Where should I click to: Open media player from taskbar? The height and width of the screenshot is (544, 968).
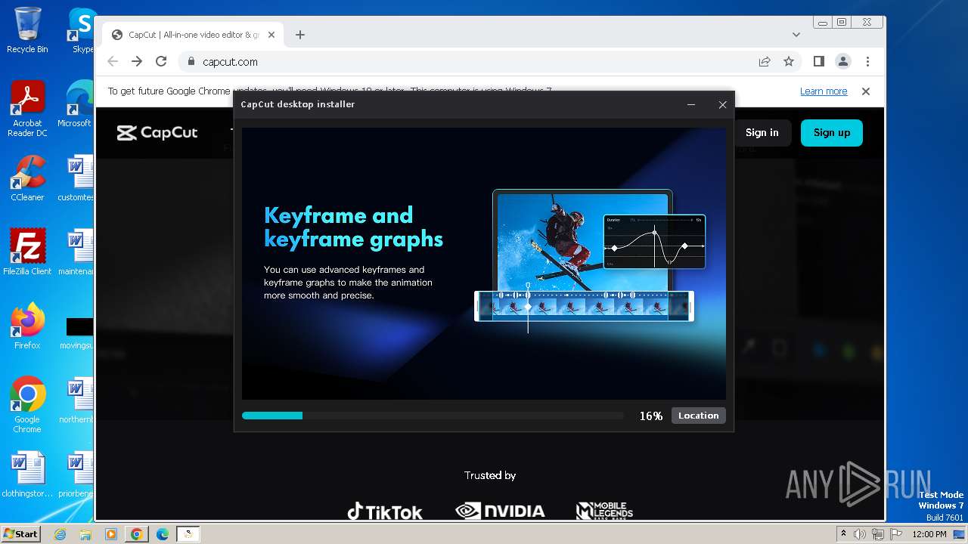[110, 534]
